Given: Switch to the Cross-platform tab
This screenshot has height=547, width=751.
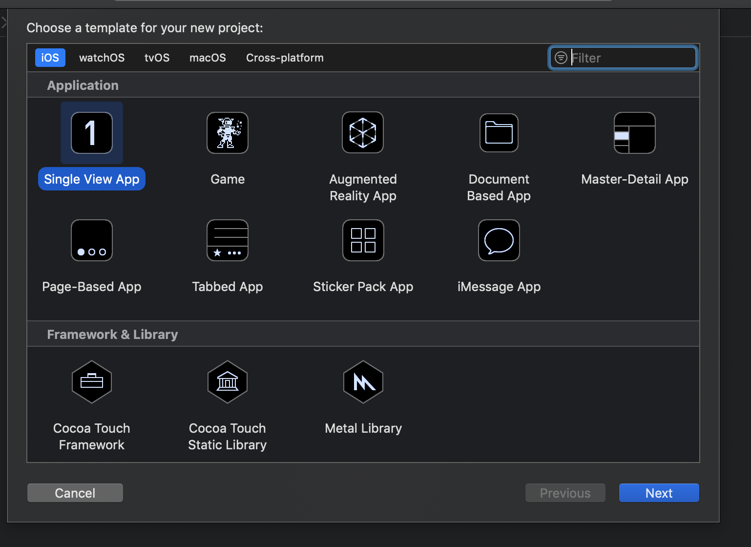Looking at the screenshot, I should (285, 57).
